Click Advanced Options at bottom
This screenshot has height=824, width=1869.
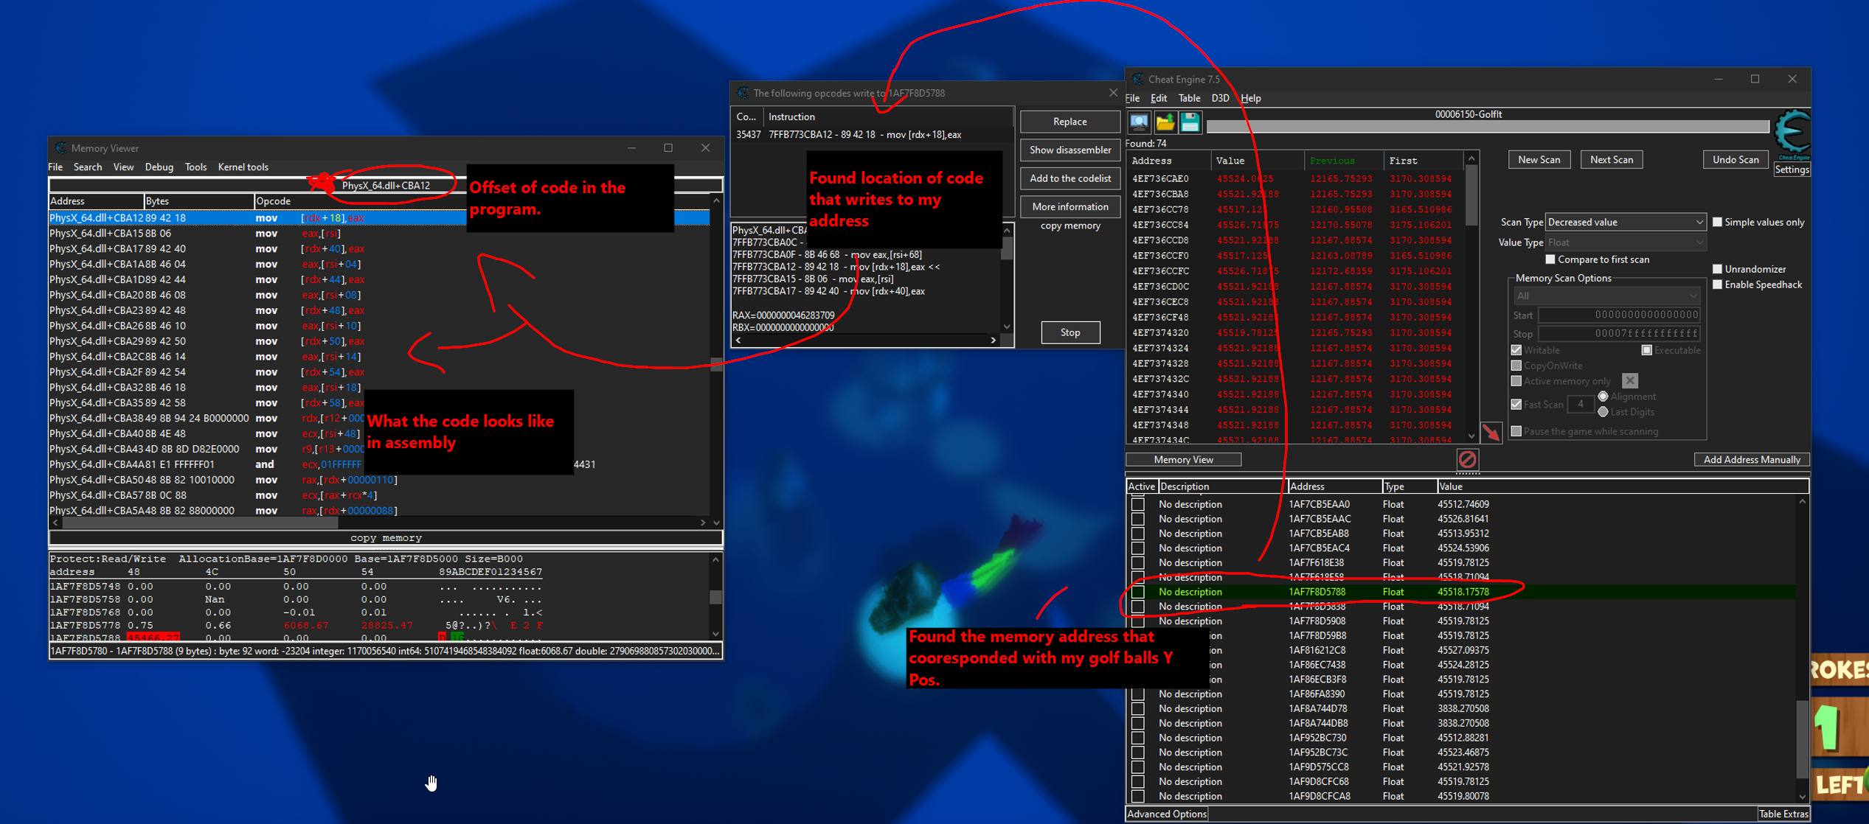coord(1167,814)
